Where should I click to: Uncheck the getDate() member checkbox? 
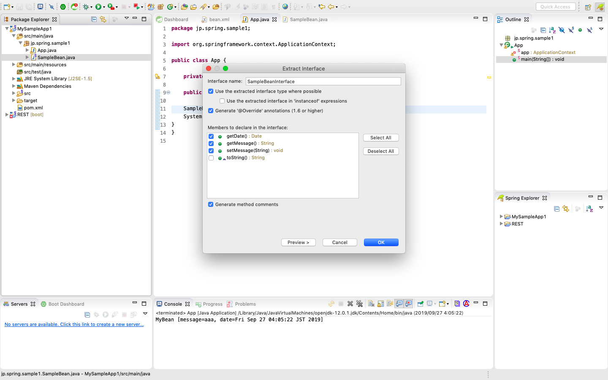coord(211,136)
